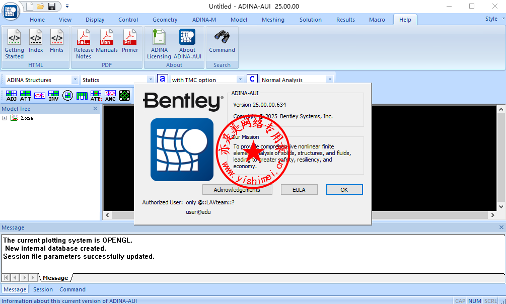Switch to the View ribbon tab
Screen dimensions: 506x304
(65, 20)
